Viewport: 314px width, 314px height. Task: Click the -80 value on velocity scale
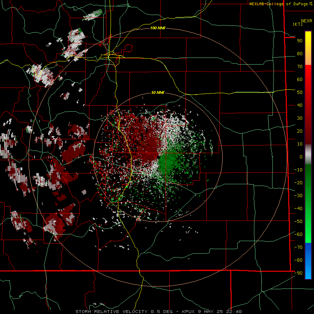[x=298, y=260]
